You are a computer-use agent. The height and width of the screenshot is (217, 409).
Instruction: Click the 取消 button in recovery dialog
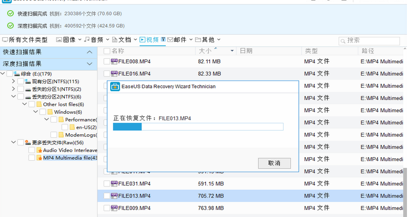pyautogui.click(x=274, y=163)
